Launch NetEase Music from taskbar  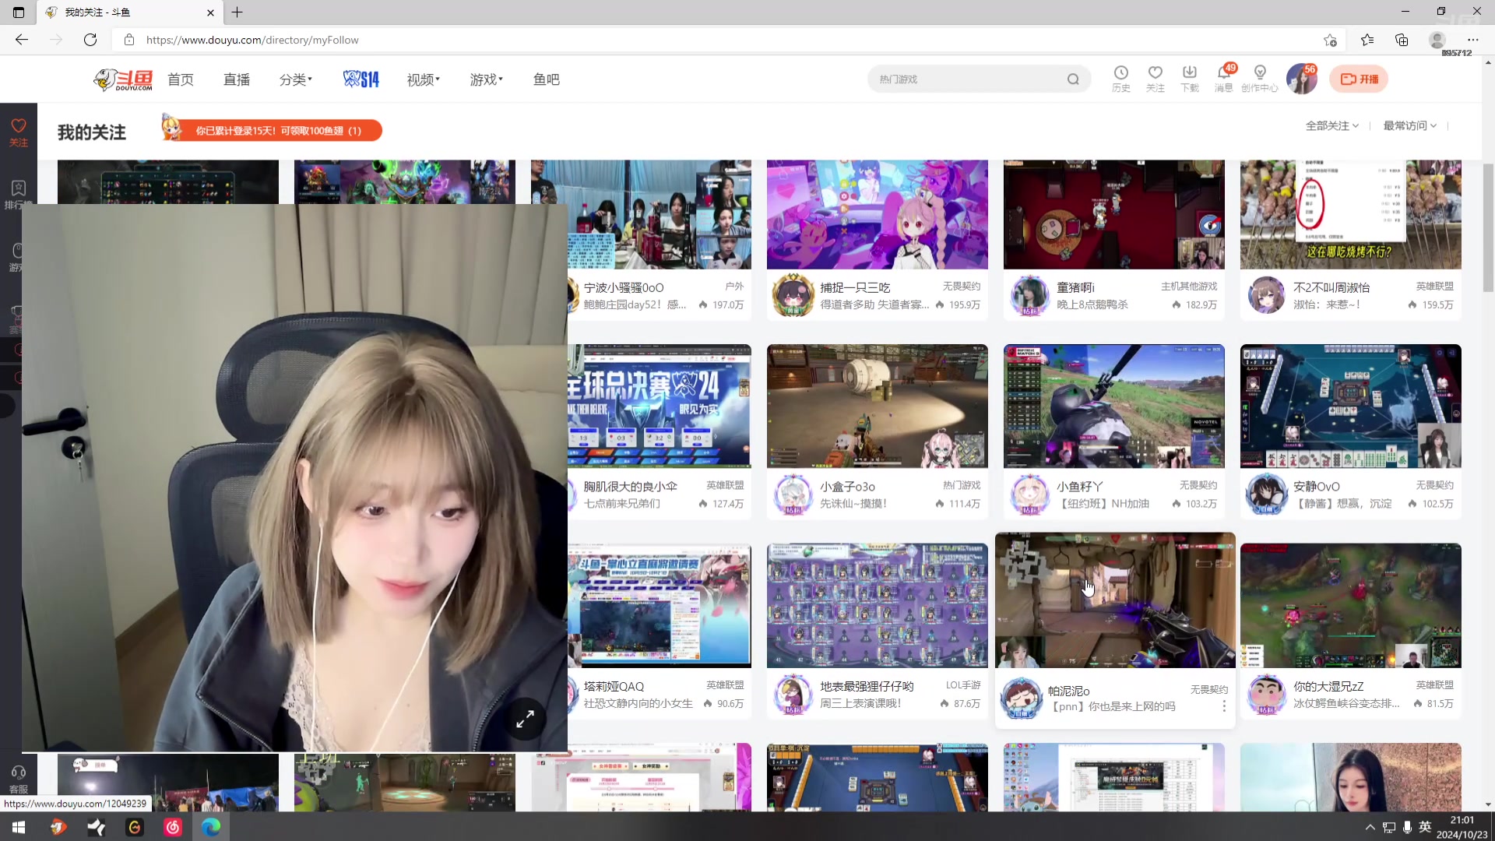tap(172, 827)
